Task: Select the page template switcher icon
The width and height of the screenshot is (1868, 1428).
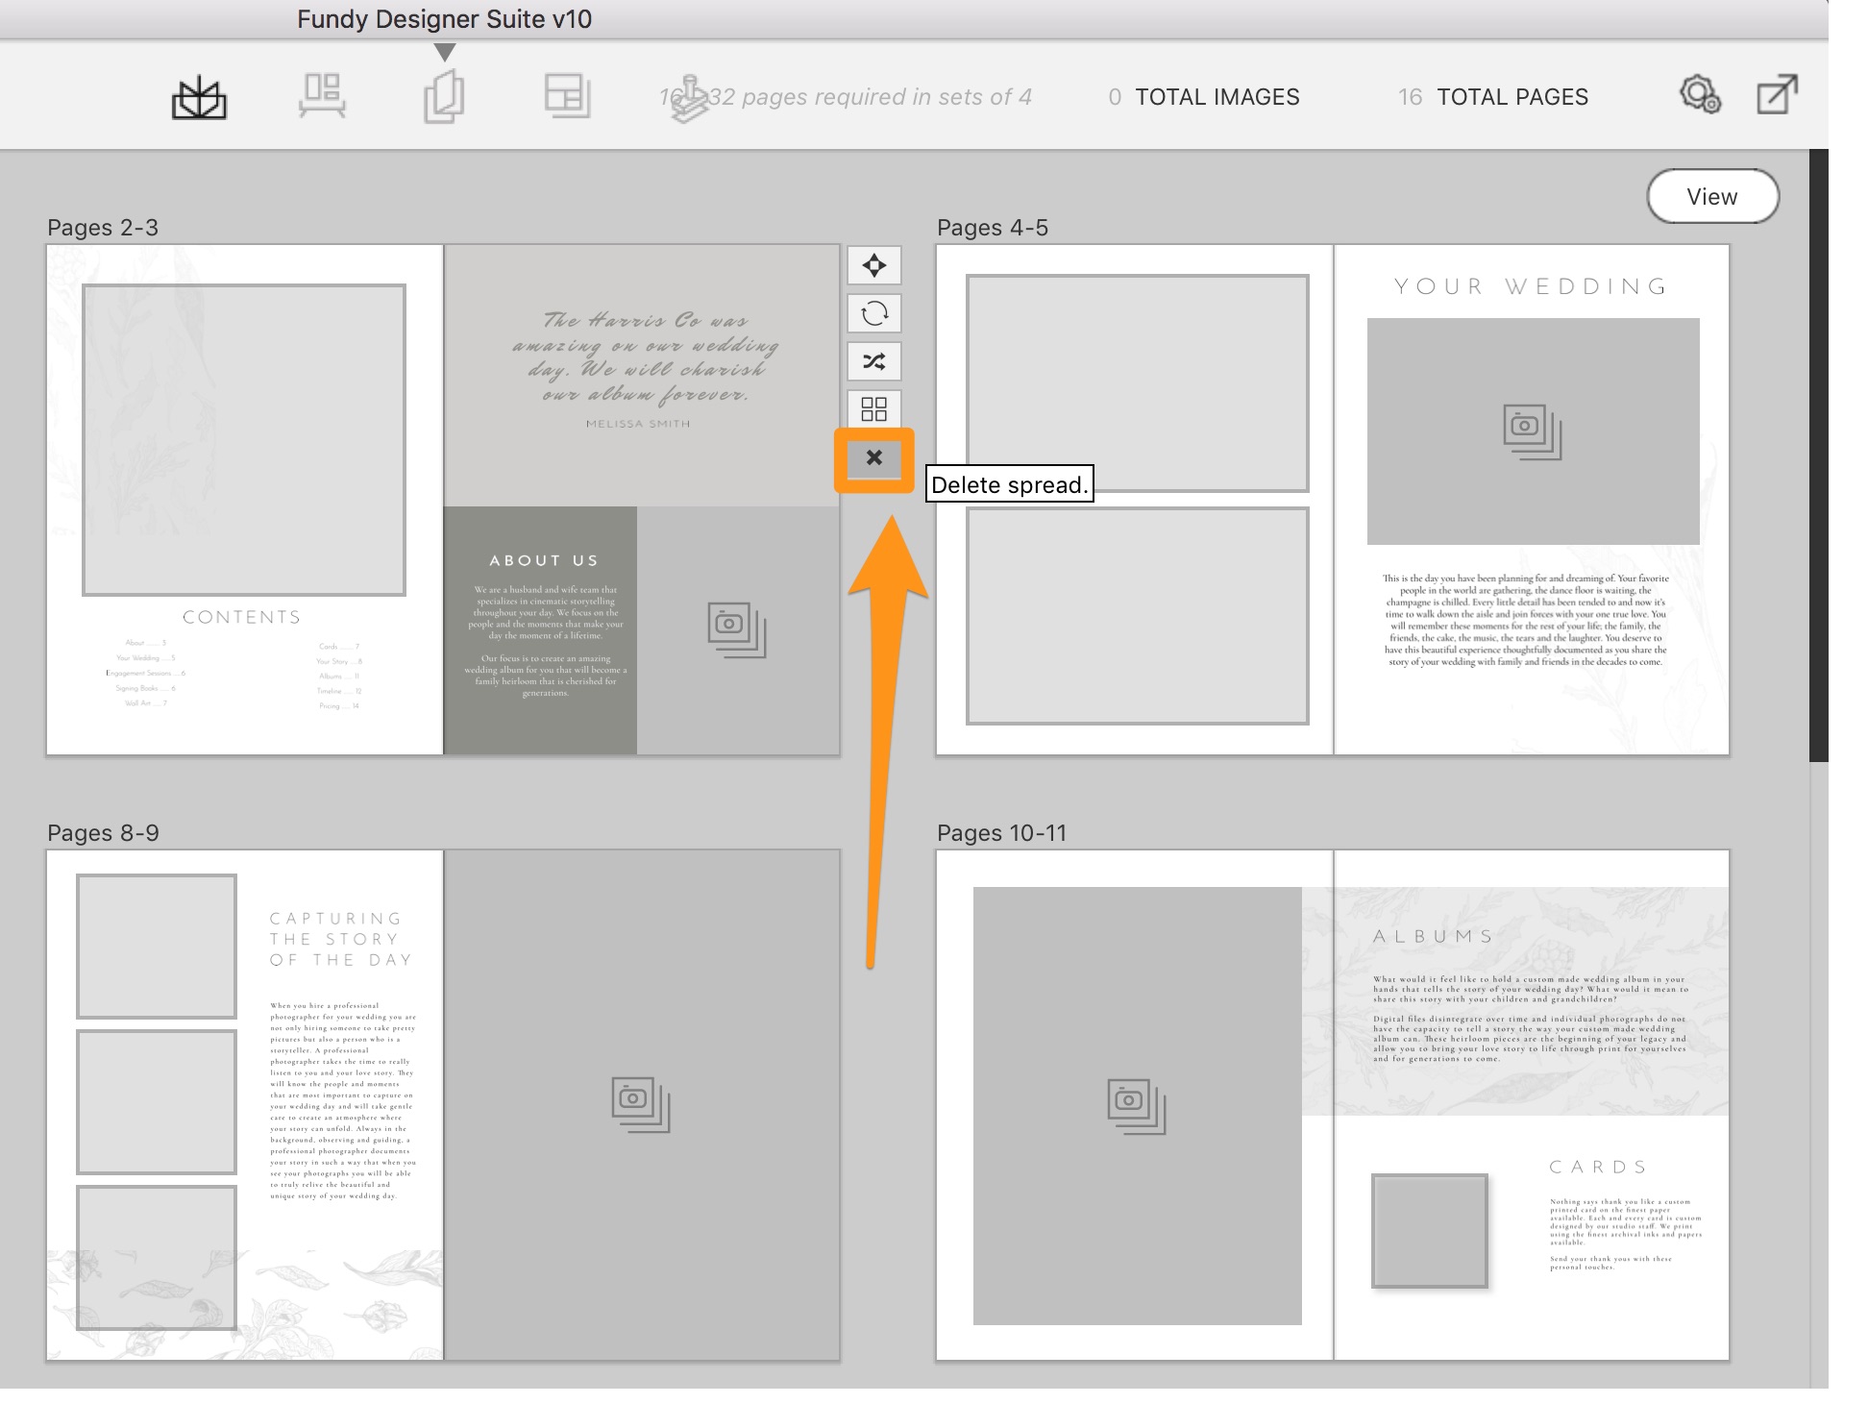Action: [x=875, y=408]
